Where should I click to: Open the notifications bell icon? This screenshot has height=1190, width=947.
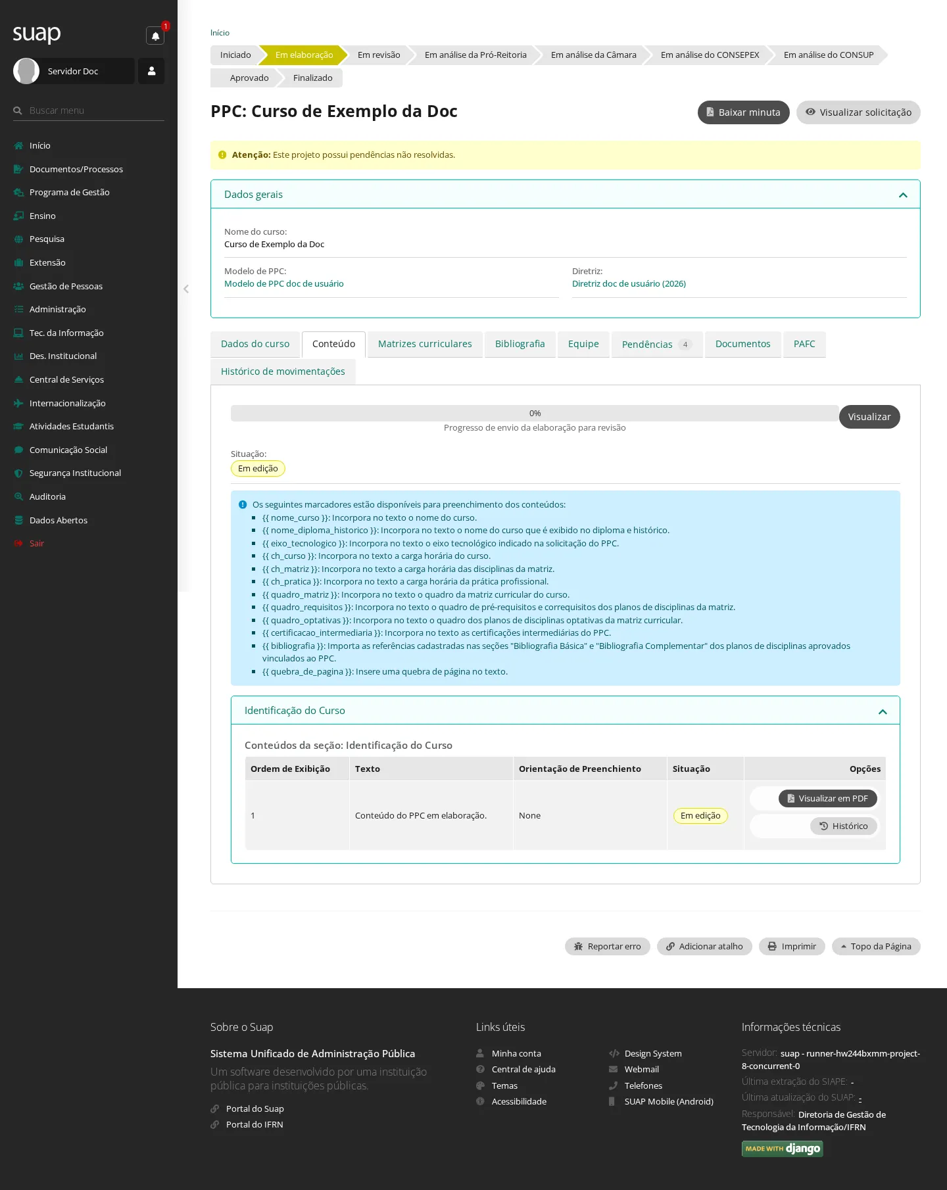click(155, 36)
